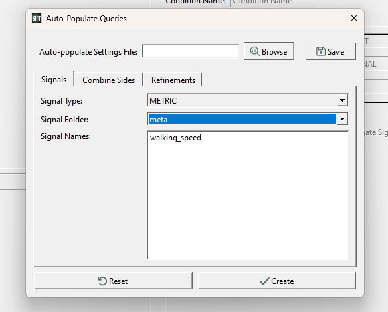Expand the Signal Folder dropdown arrow

(343, 119)
